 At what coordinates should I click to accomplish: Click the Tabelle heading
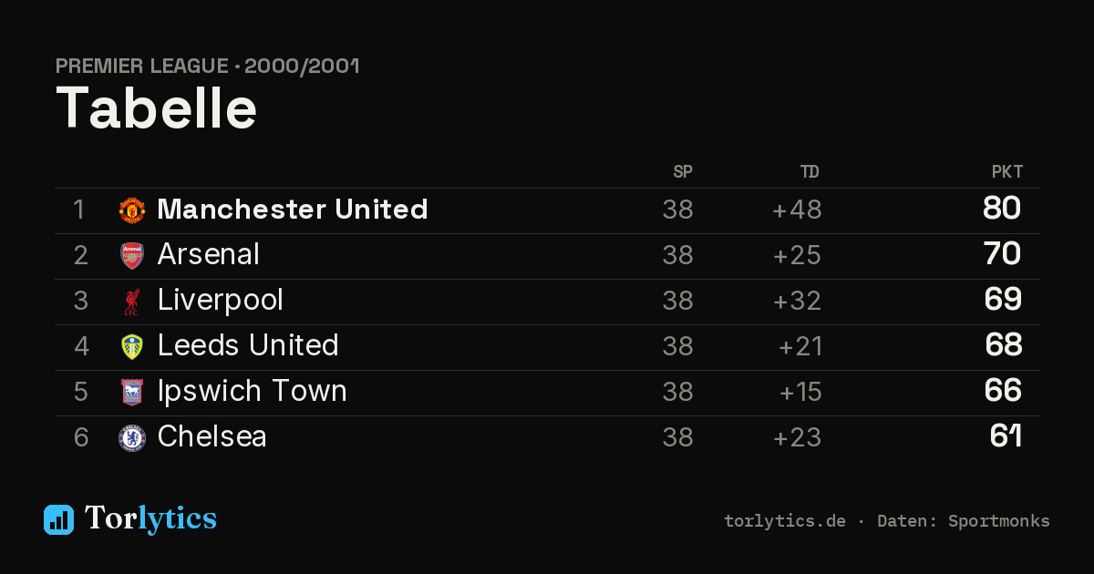[157, 109]
